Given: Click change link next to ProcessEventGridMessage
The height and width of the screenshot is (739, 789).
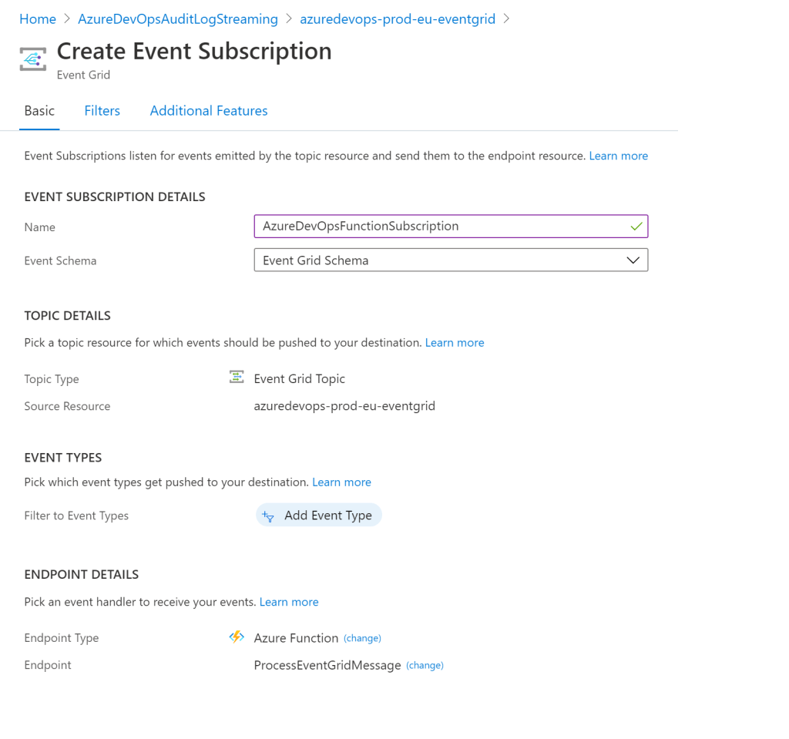Looking at the screenshot, I should pos(425,665).
